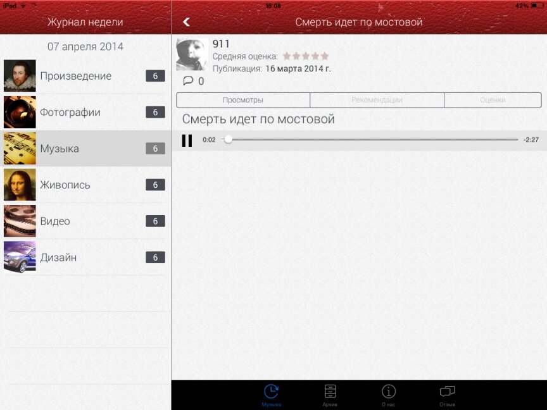This screenshot has width=547, height=410.
Task: Click the count badge for Видео
Action: pos(155,221)
